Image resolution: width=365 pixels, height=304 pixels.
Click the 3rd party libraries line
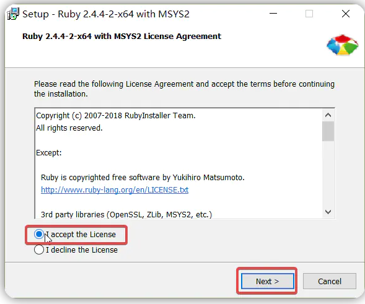[126, 214]
